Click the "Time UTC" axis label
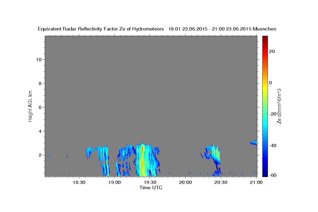The width and height of the screenshot is (318, 212). pos(151,188)
